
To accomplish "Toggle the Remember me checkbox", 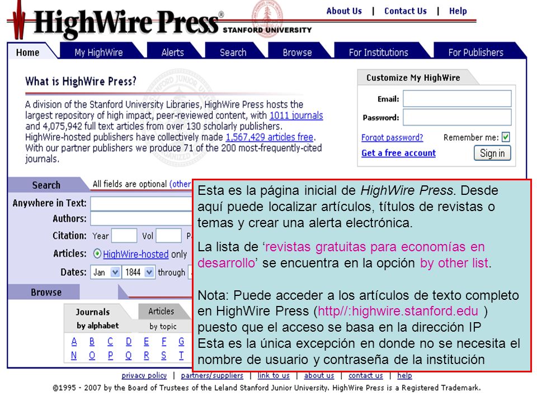I will coord(506,137).
